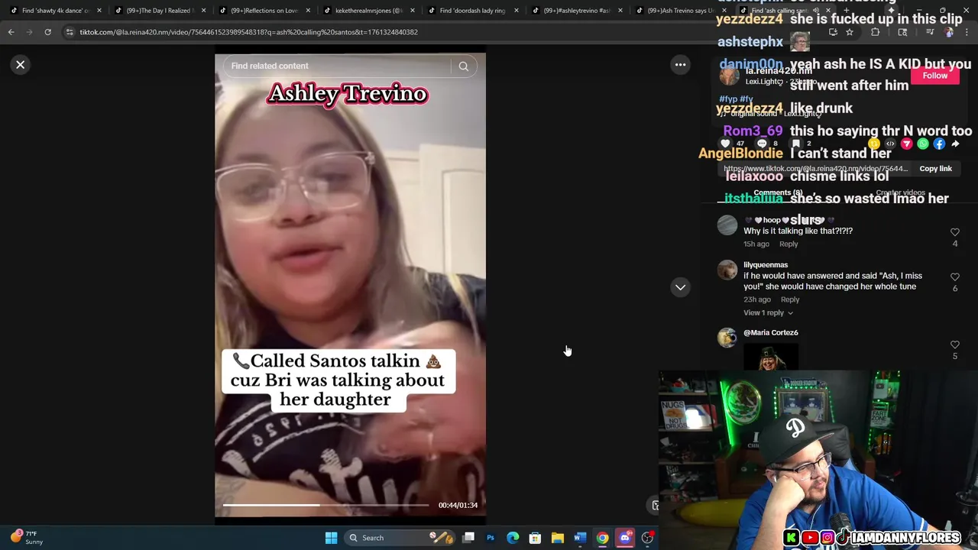The height and width of the screenshot is (550, 978).
Task: Switch to #ashleytrevino tab
Action: [x=576, y=11]
